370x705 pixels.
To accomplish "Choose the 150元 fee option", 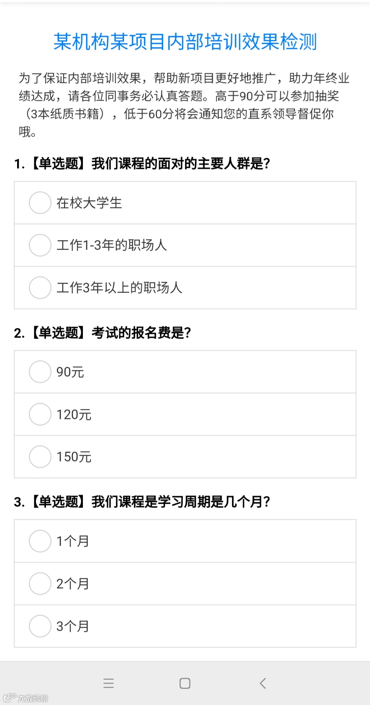I will click(x=40, y=457).
